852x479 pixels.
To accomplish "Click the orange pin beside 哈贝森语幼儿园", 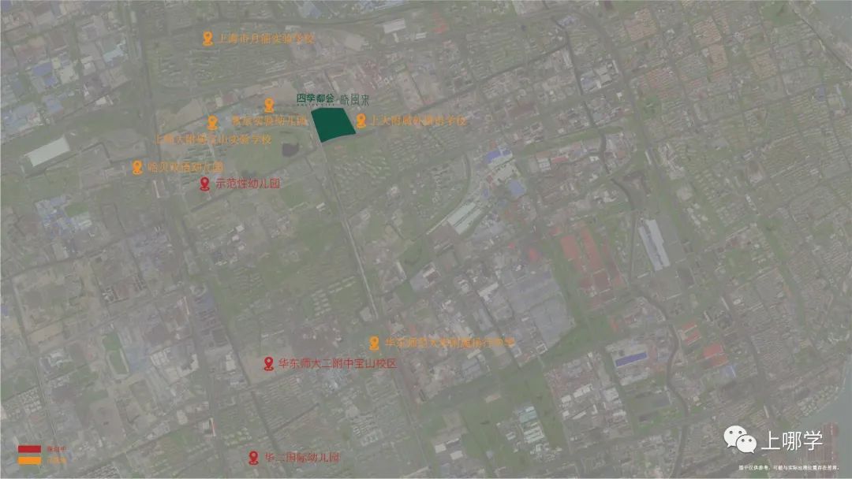I will 137,167.
